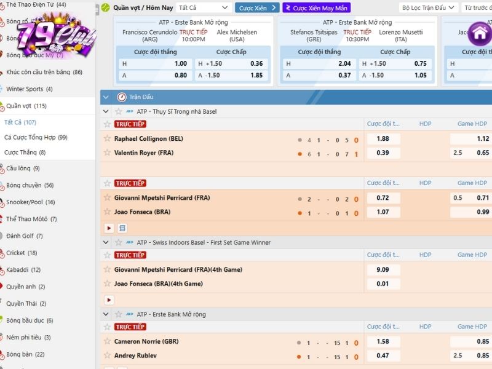Collapse the Trận Đấu section
Image resolution: width=492 pixels, height=369 pixels.
tap(106, 97)
